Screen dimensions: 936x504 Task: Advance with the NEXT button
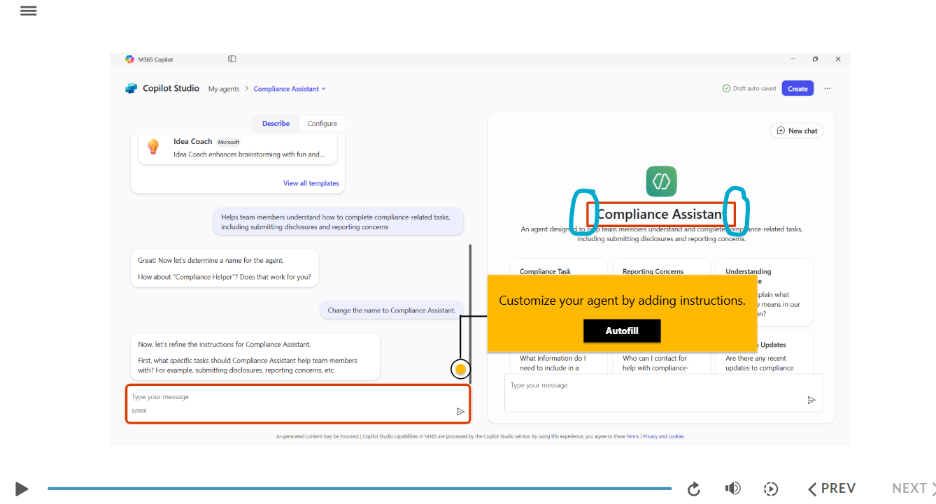[914, 488]
